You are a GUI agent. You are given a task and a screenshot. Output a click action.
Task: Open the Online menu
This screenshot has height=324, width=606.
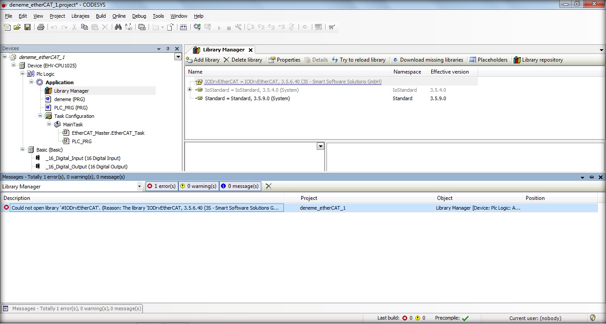pyautogui.click(x=119, y=16)
